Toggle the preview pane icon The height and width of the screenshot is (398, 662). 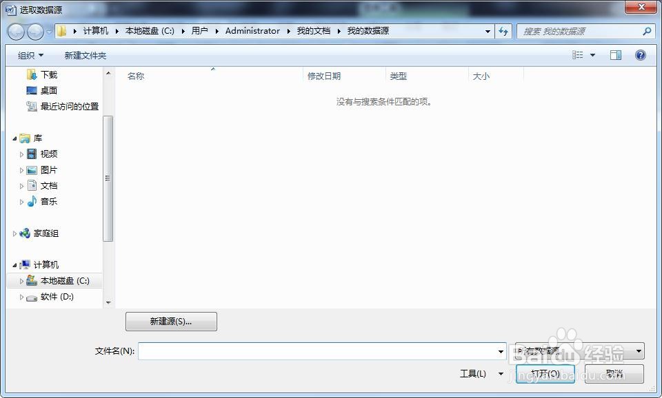[615, 55]
